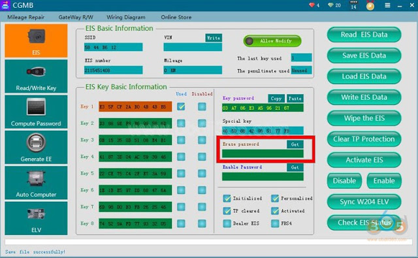Check the Disabled checkbox for Key 2
This screenshot has height=258, width=418.
click(x=202, y=123)
